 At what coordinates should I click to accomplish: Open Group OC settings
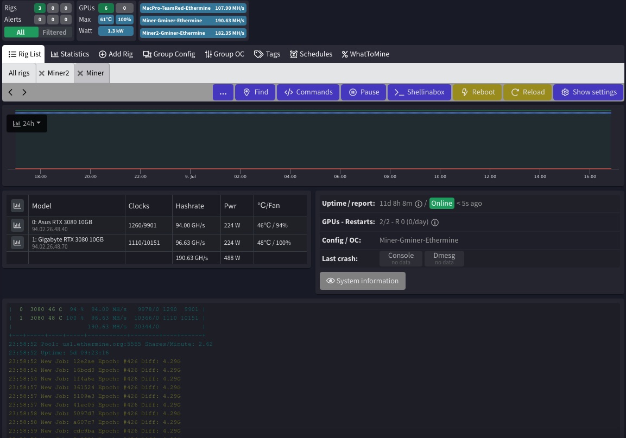224,54
